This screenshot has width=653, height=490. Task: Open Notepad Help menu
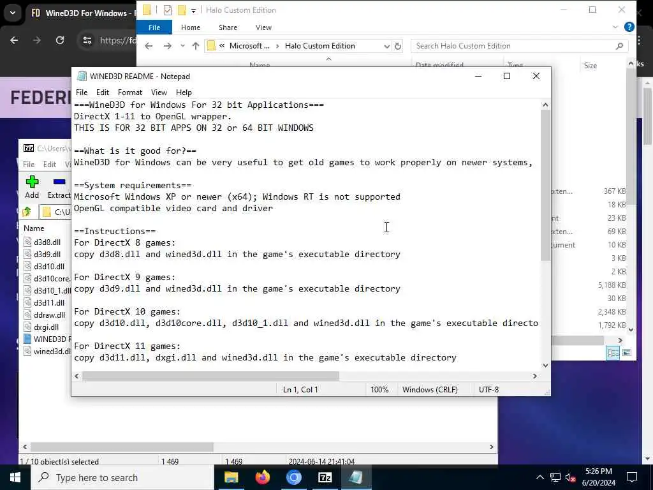(184, 93)
